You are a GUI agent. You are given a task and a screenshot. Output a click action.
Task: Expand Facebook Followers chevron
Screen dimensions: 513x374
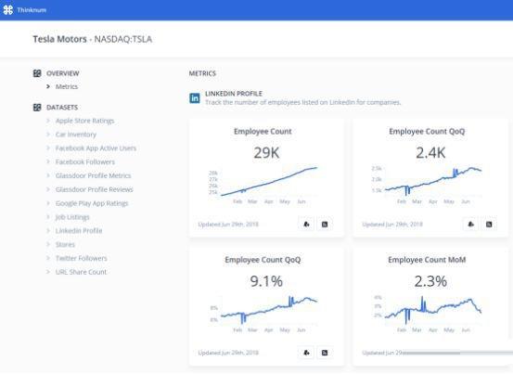coord(48,162)
